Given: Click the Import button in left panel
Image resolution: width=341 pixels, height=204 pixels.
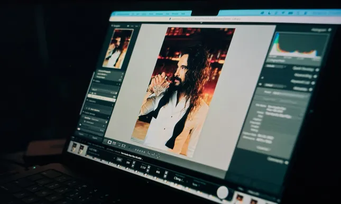Looking at the screenshot, I should coord(81,135).
